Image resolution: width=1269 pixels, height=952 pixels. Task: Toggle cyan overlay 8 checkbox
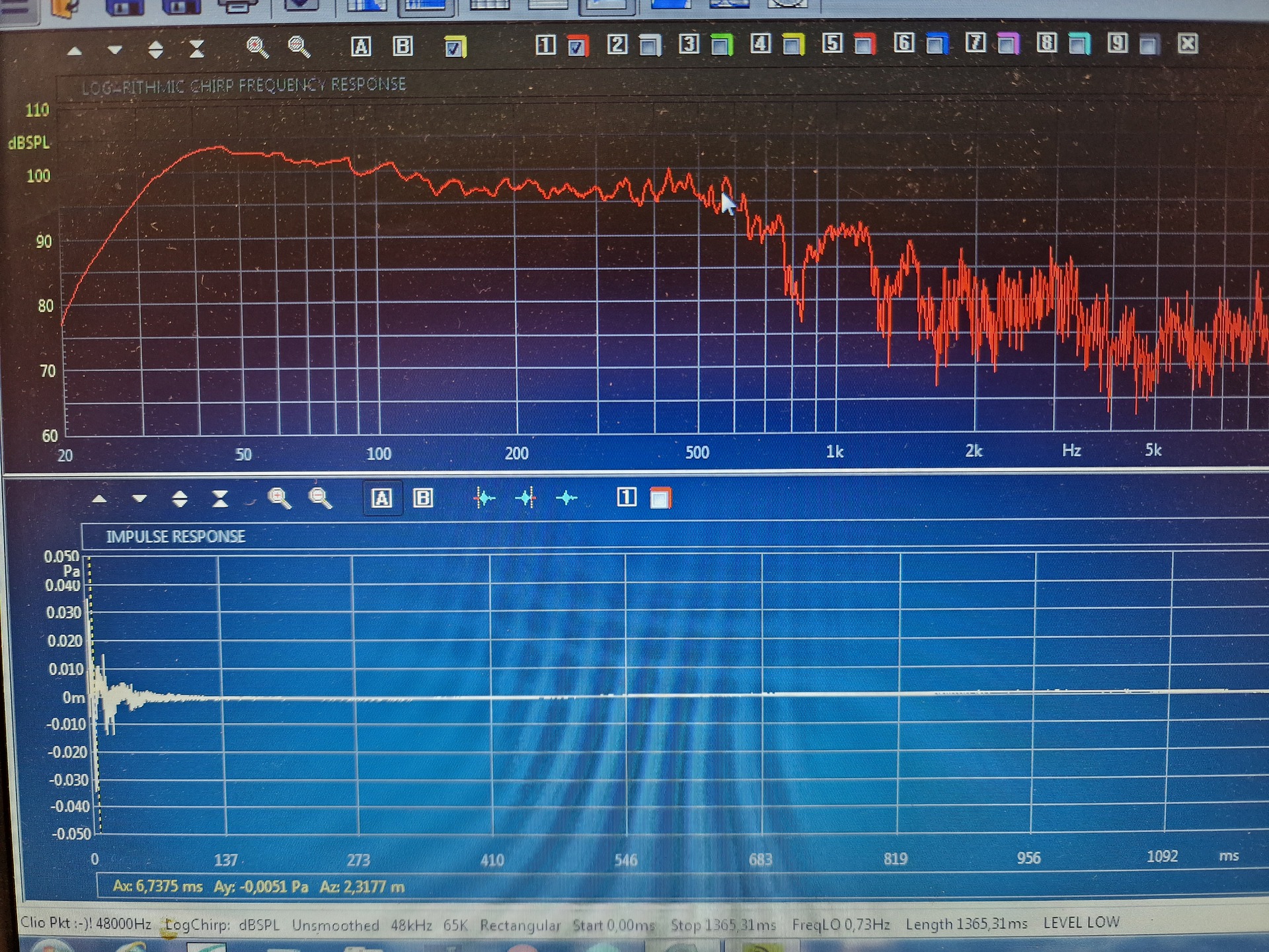tap(1079, 44)
